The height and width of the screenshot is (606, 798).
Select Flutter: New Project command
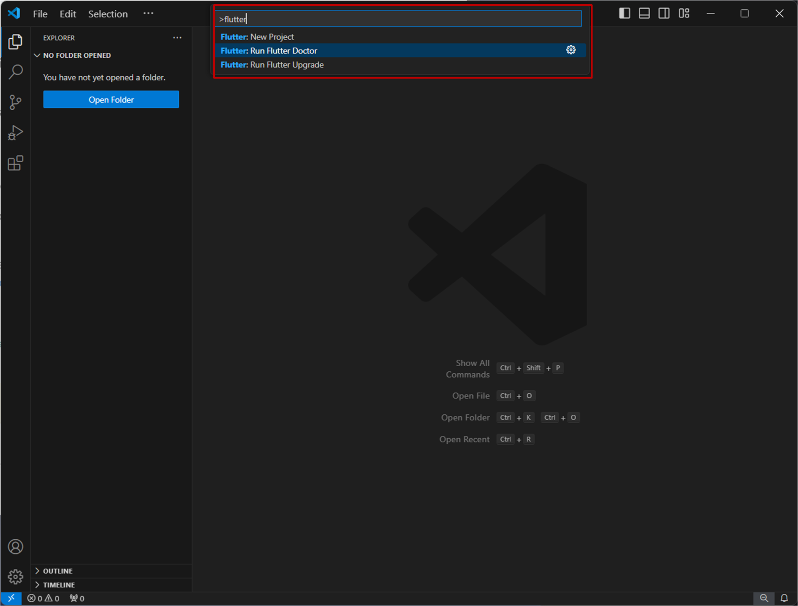[257, 37]
